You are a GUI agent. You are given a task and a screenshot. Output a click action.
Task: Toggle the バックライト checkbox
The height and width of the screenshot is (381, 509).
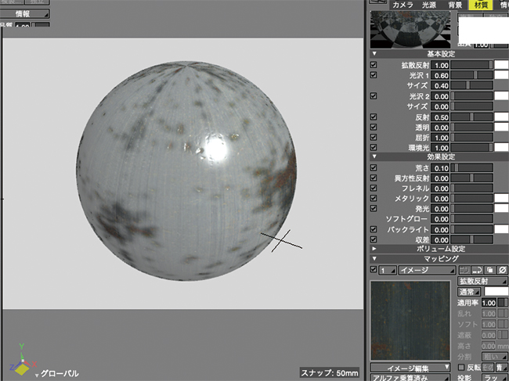[x=374, y=229]
